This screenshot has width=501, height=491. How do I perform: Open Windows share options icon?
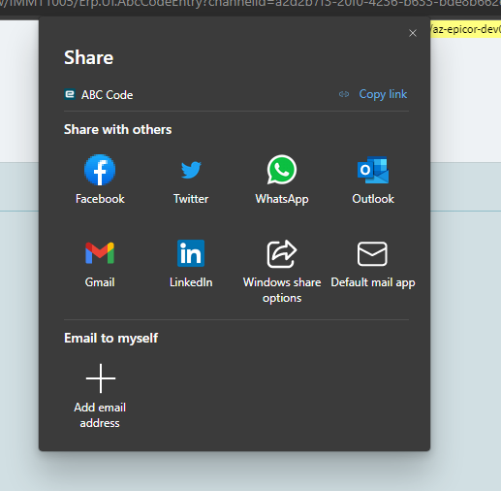[x=282, y=253]
